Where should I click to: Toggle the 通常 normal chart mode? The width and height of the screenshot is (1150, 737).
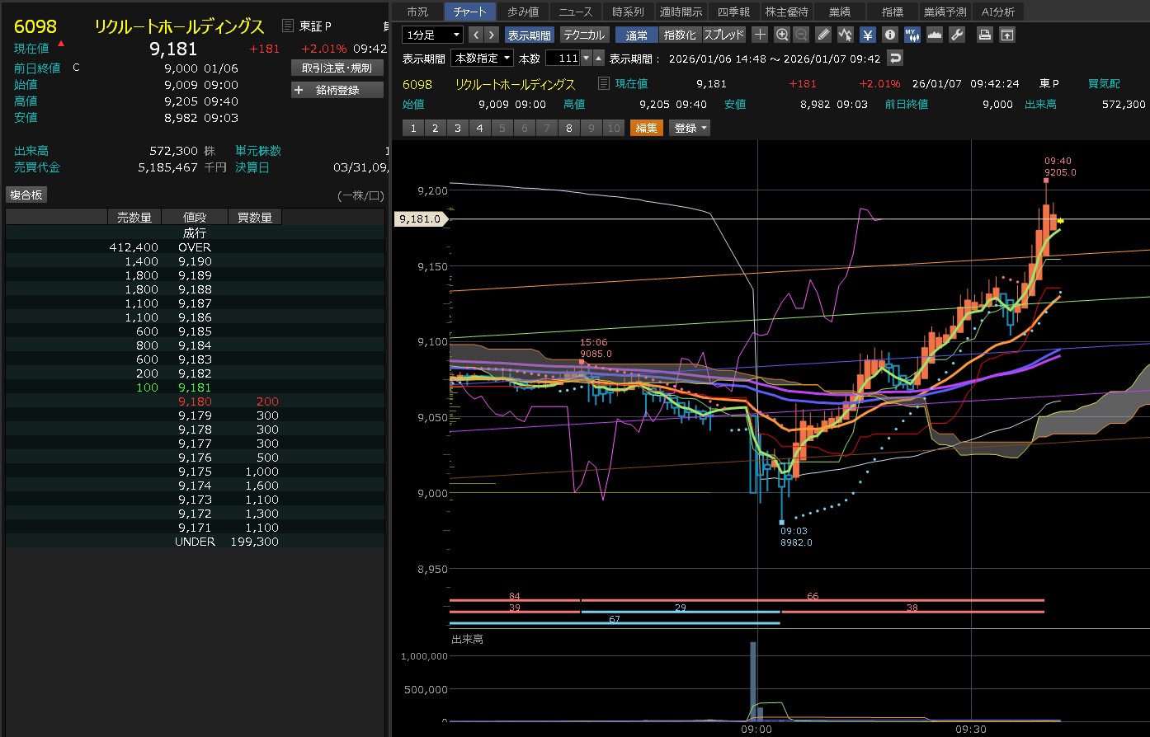[x=636, y=35]
